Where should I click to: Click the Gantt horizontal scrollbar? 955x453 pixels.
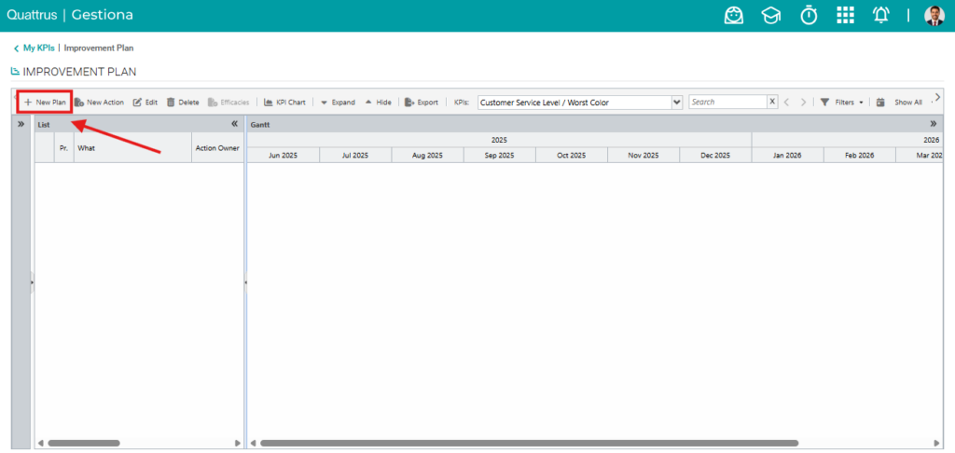(529, 444)
